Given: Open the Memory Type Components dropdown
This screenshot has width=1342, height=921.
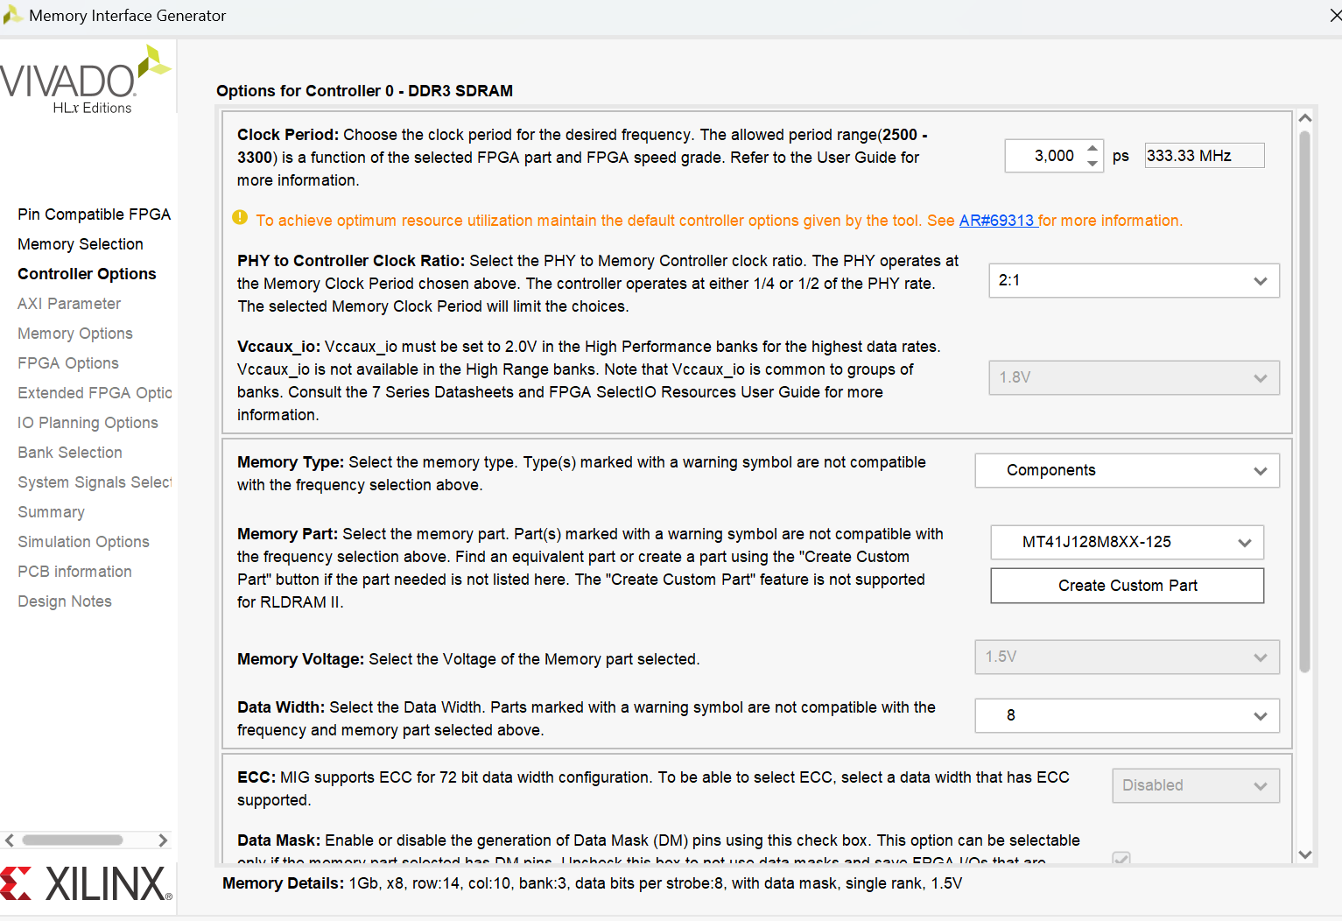Looking at the screenshot, I should point(1127,470).
